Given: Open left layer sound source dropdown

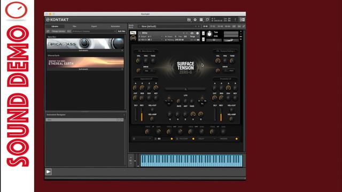Looking at the screenshot, I should [x=146, y=51].
